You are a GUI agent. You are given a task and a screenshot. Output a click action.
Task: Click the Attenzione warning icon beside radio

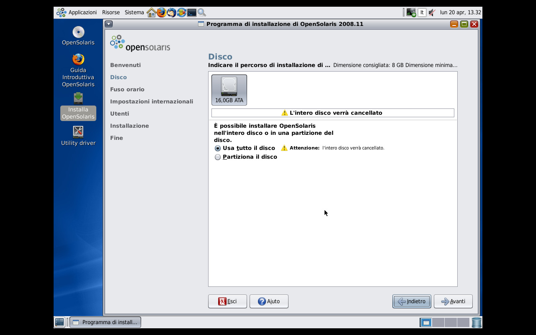click(284, 148)
